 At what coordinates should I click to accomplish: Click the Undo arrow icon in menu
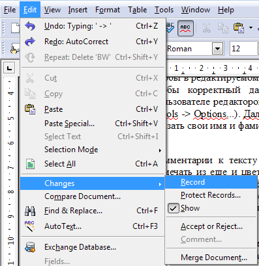[30, 26]
